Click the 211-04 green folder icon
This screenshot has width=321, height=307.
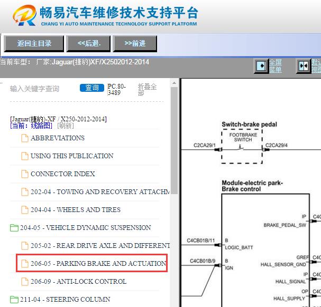(x=14, y=300)
